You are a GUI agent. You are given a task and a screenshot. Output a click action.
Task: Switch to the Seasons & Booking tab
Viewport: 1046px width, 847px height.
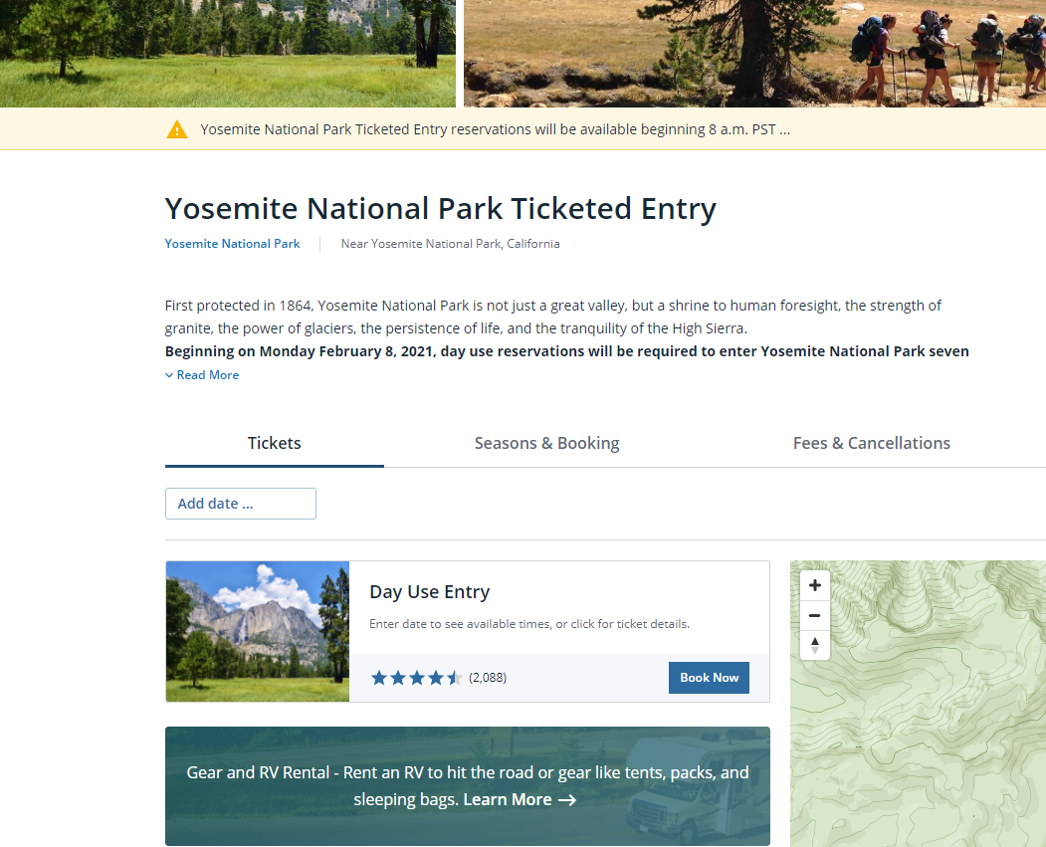click(x=546, y=443)
